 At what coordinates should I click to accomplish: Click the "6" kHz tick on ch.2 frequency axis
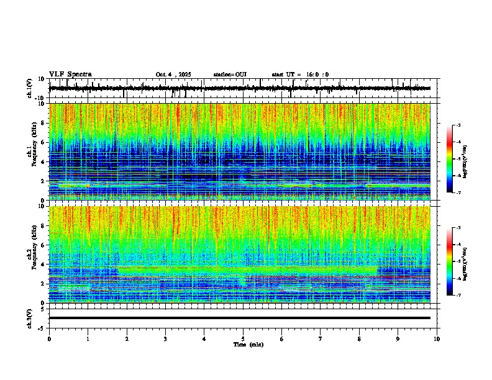(43, 245)
